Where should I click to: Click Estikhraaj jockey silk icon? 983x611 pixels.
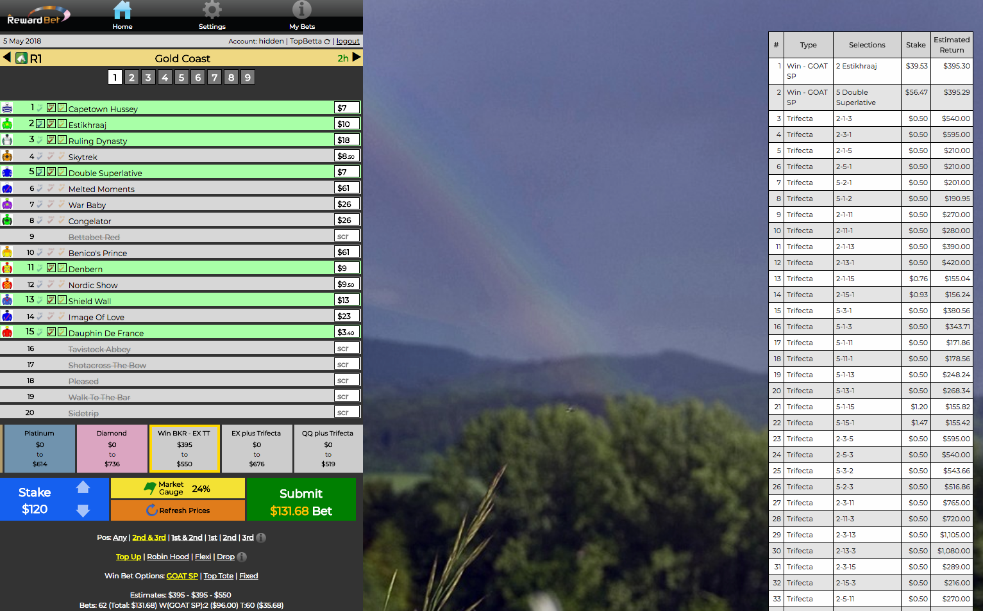(x=7, y=124)
